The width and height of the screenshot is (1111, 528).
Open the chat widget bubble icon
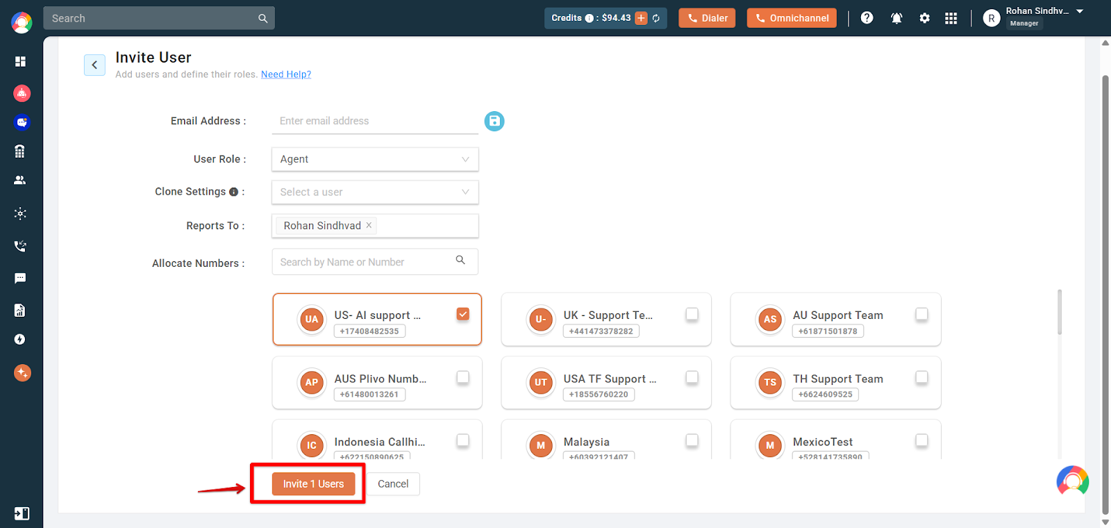[x=1073, y=481]
